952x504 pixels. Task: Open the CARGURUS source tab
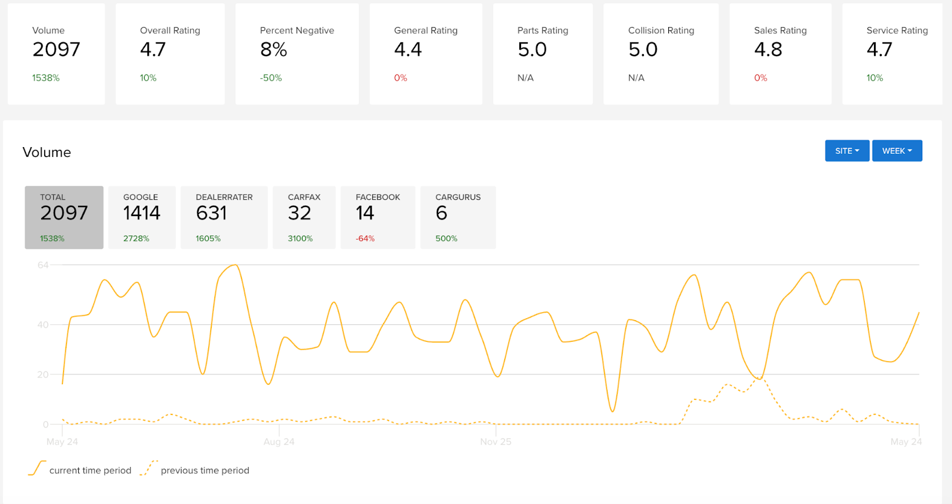(458, 217)
